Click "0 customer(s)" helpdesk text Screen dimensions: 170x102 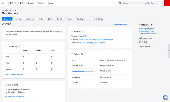144,46
